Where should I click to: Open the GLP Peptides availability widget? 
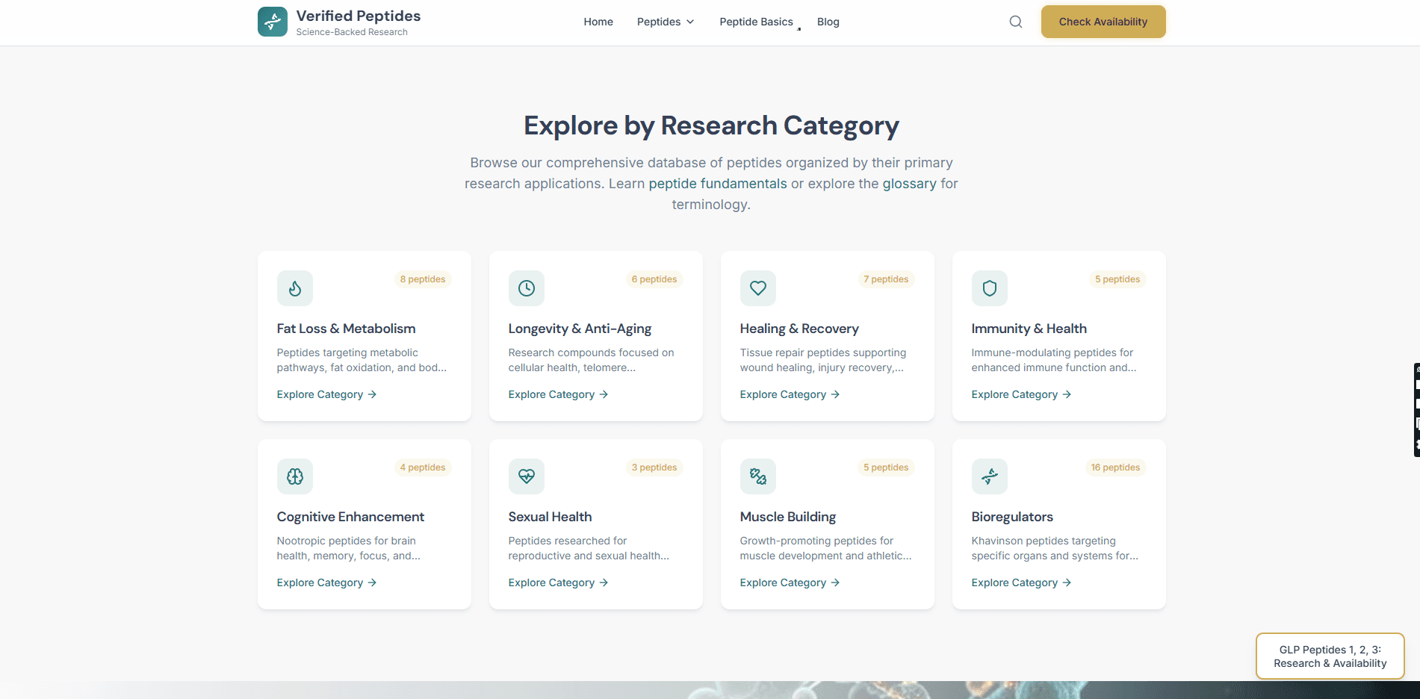[1329, 656]
